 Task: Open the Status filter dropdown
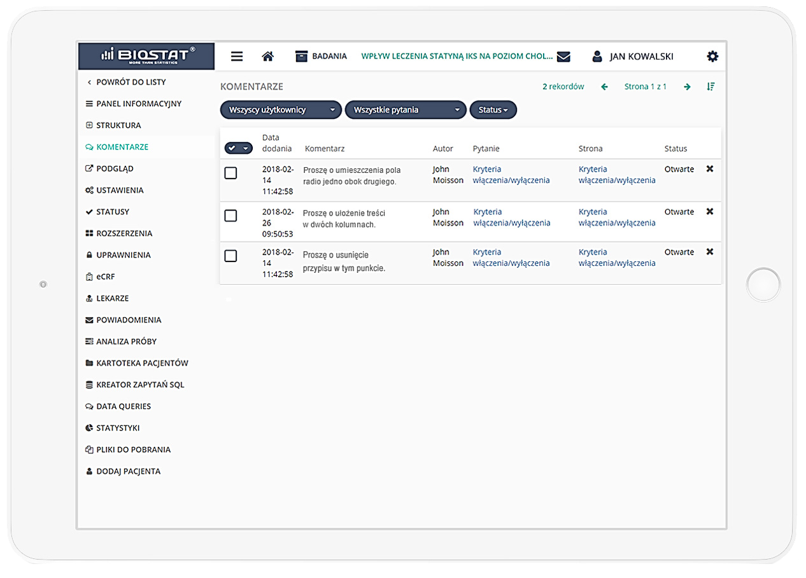493,110
